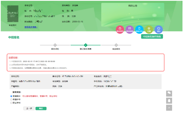190x122 pixels.
Task: Click the QQ penguin floating icon
Action: pyautogui.click(x=169, y=100)
